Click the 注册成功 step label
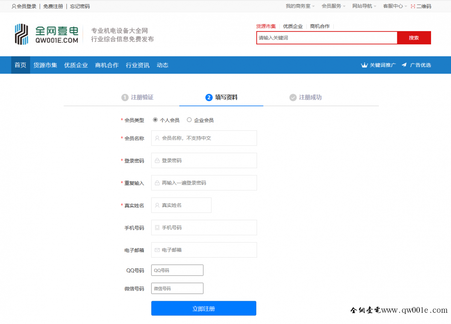This screenshot has height=324, width=451. [x=310, y=98]
